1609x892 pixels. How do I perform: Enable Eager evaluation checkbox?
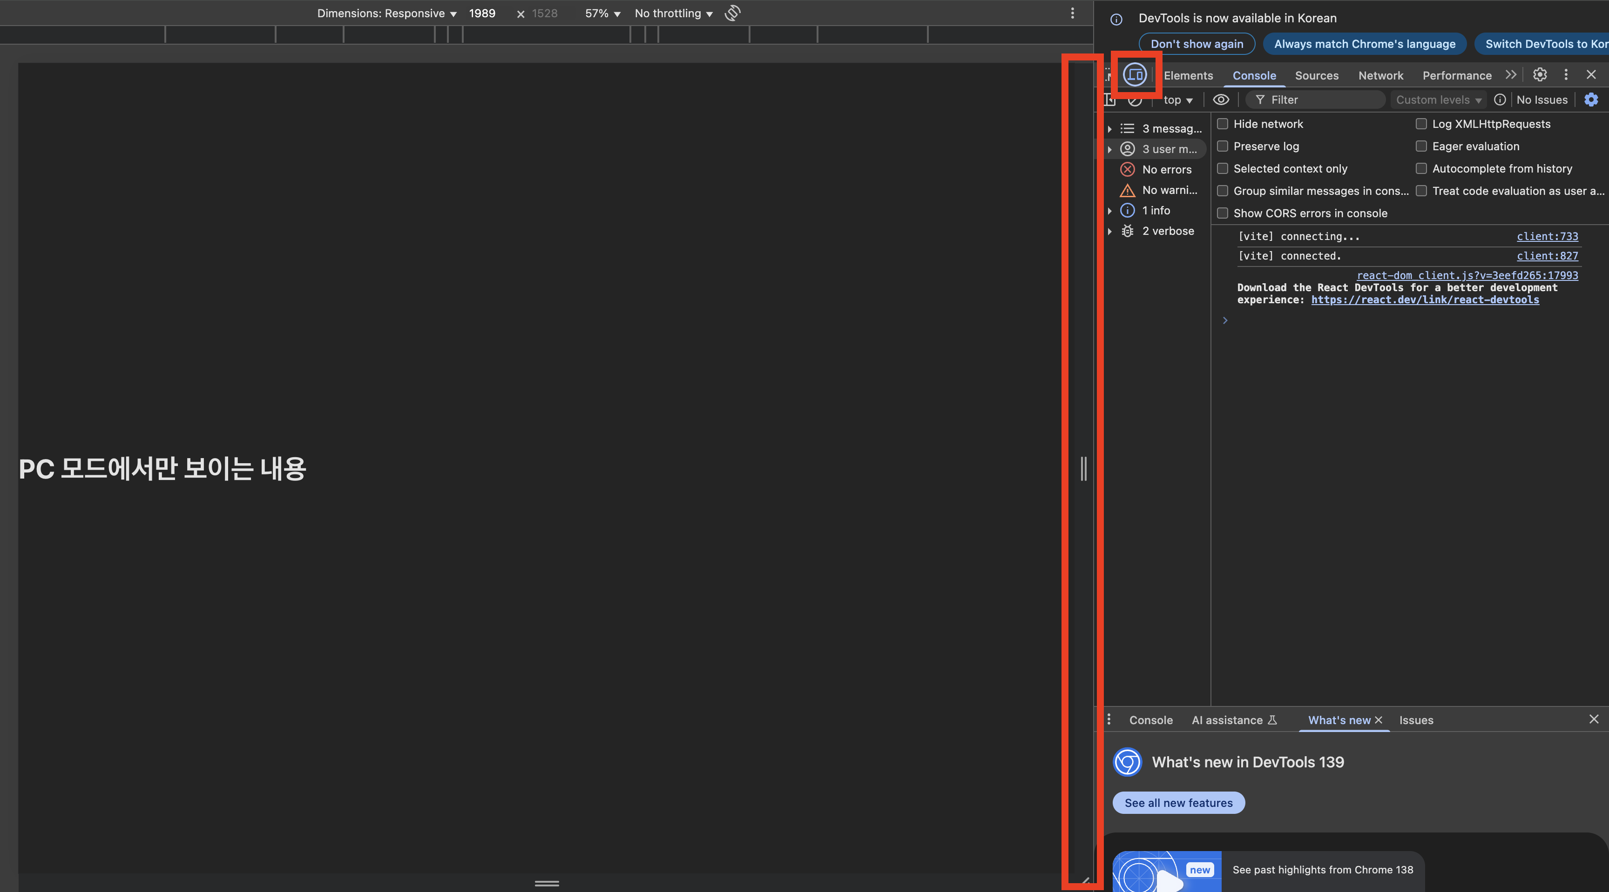coord(1421,146)
